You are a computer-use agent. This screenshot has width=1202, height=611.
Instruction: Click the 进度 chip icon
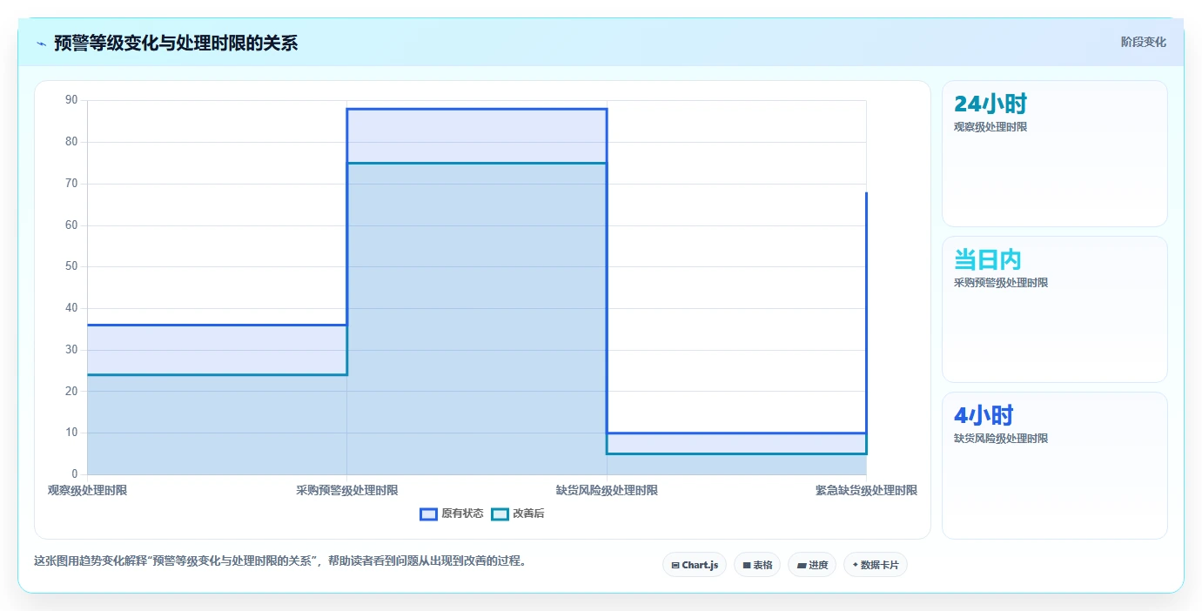[x=801, y=566]
